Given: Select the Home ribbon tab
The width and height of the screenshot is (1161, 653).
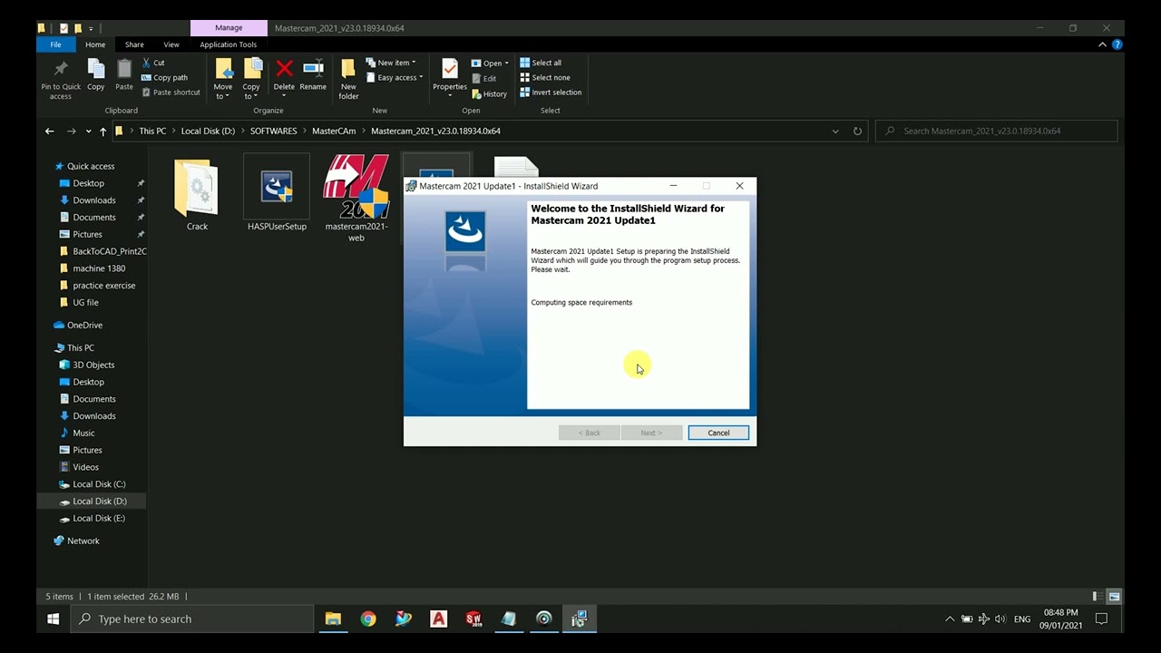Looking at the screenshot, I should pos(95,44).
